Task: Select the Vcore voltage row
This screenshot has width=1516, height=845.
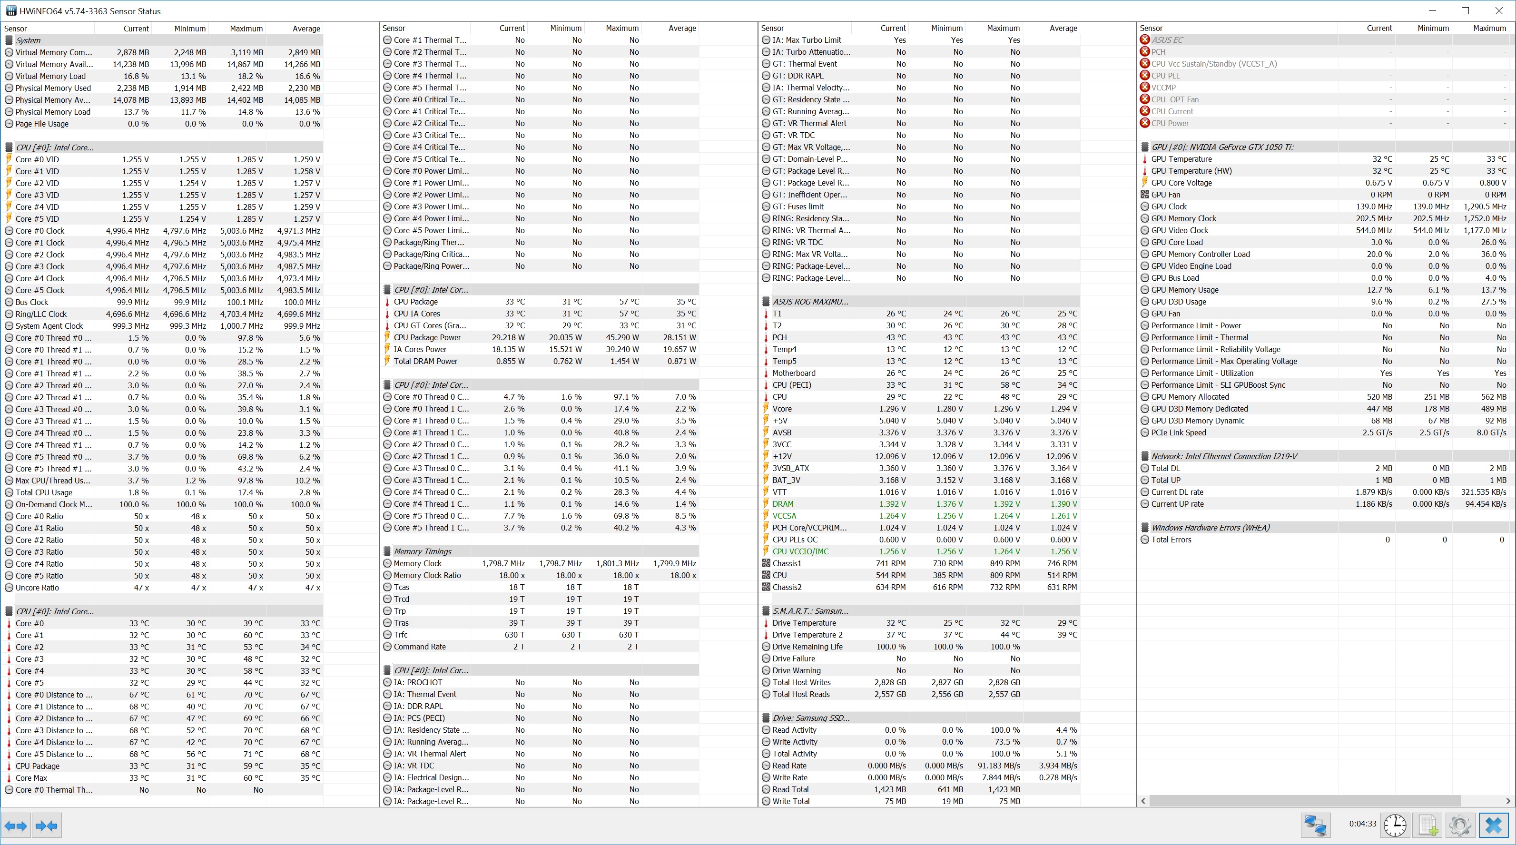Action: [782, 409]
